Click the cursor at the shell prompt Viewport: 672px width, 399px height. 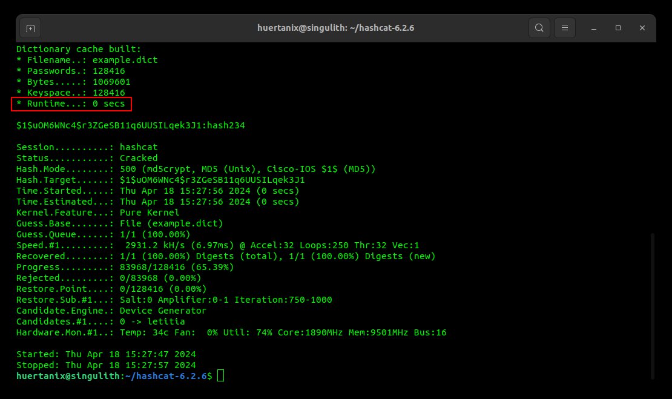click(x=221, y=376)
